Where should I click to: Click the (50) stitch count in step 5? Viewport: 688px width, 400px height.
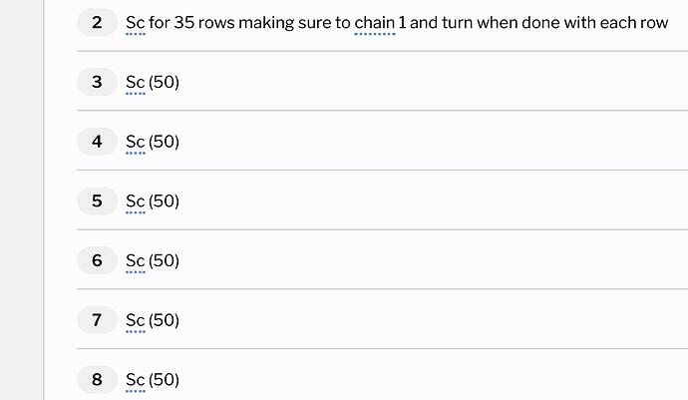point(165,201)
